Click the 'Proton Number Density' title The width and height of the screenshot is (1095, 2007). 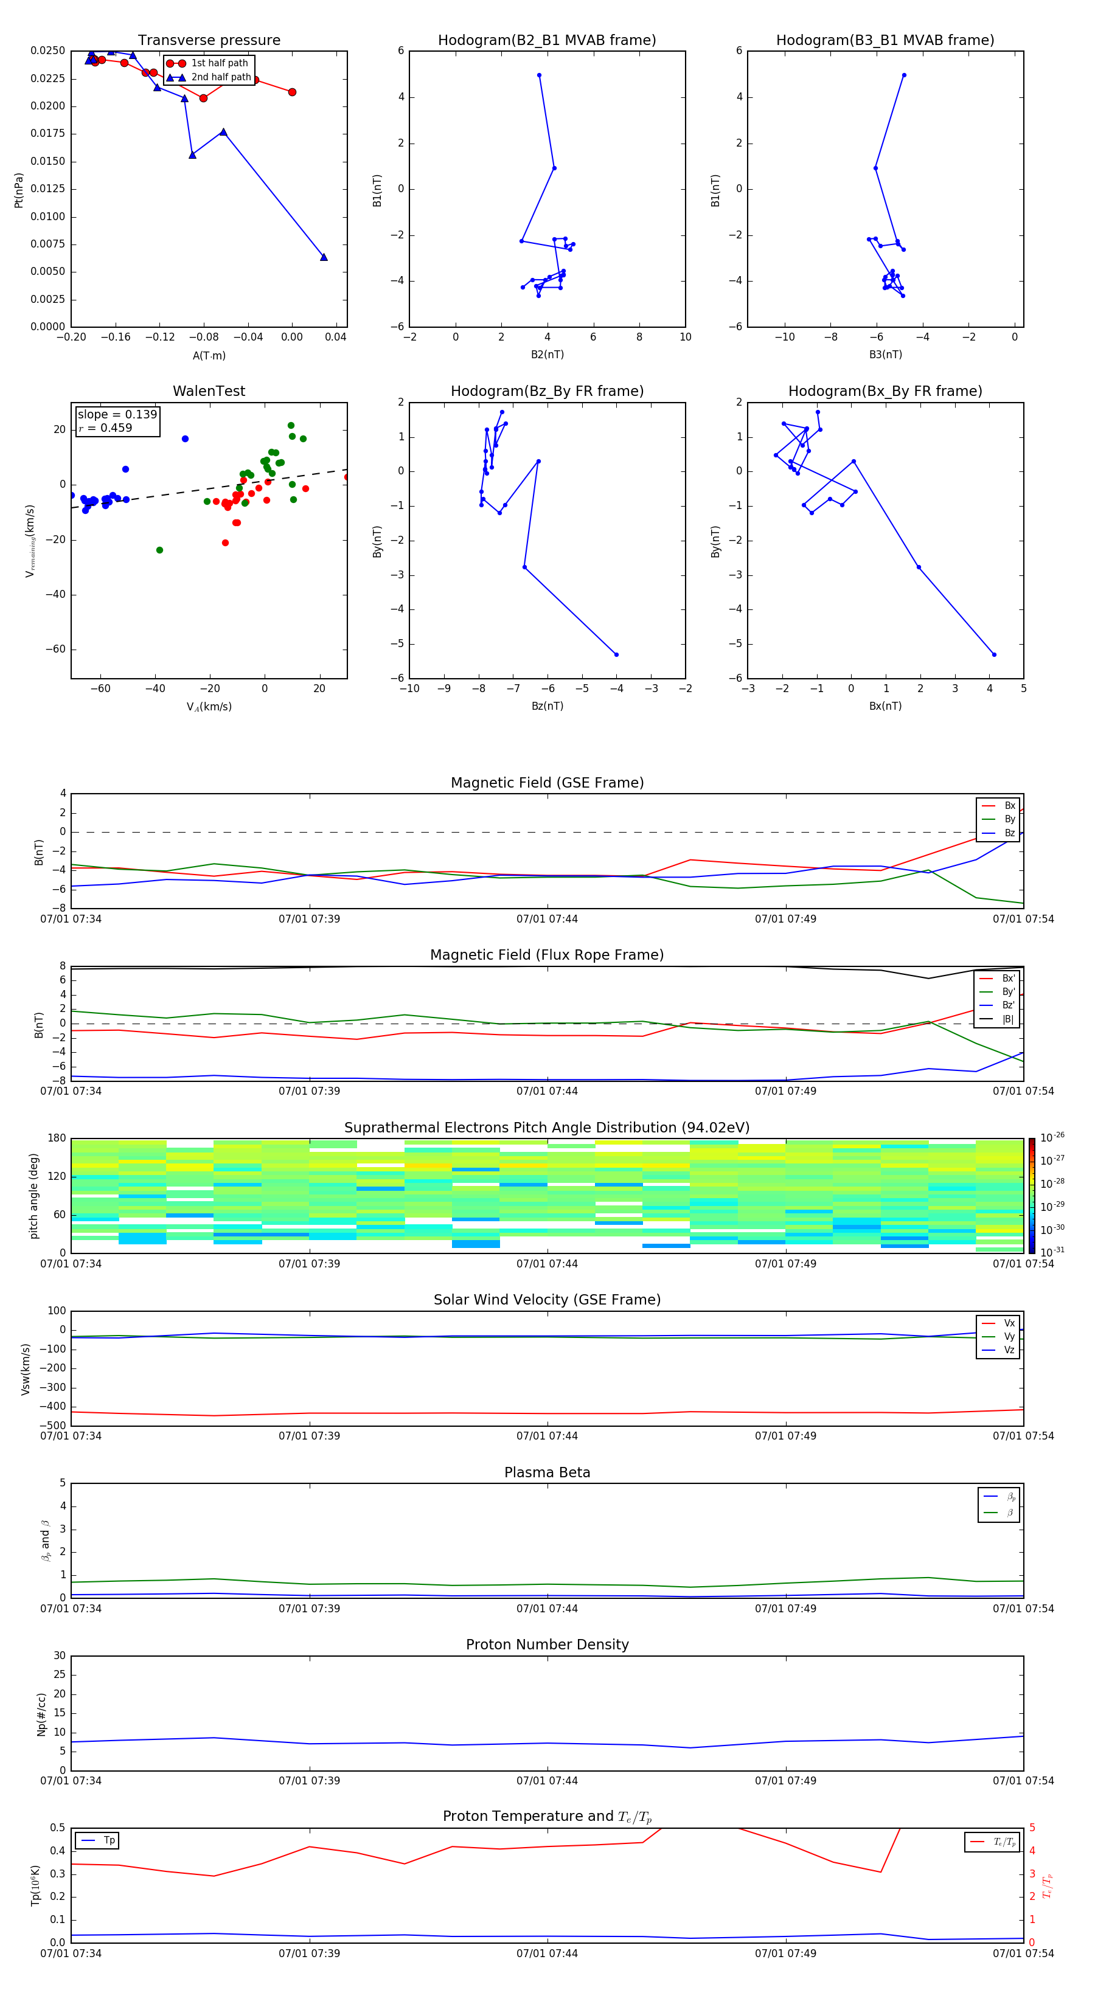(x=547, y=1645)
